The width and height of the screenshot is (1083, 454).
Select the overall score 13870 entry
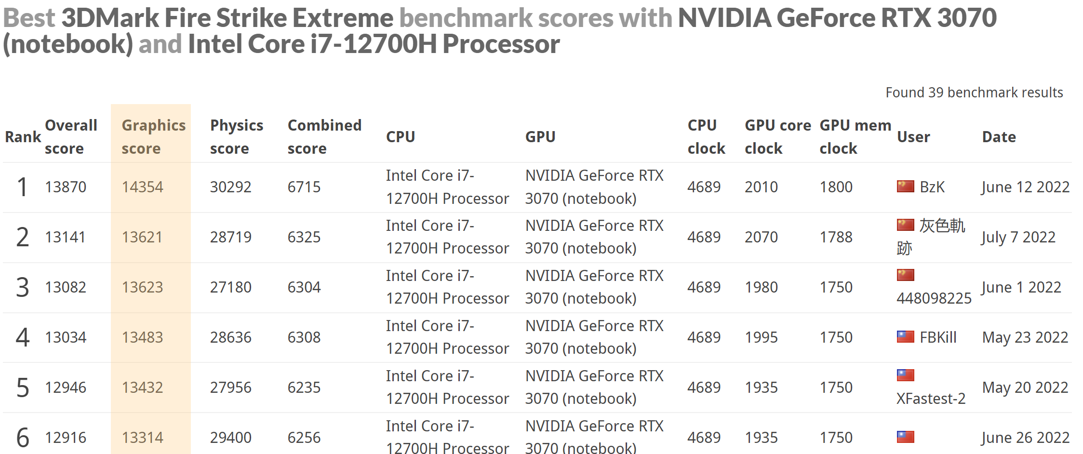tap(66, 187)
